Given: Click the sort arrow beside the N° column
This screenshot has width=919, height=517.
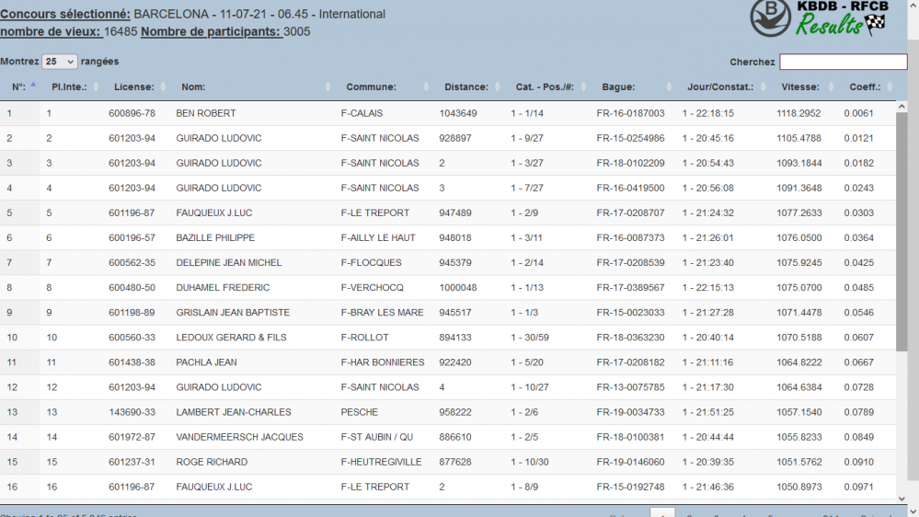Looking at the screenshot, I should pos(33,86).
